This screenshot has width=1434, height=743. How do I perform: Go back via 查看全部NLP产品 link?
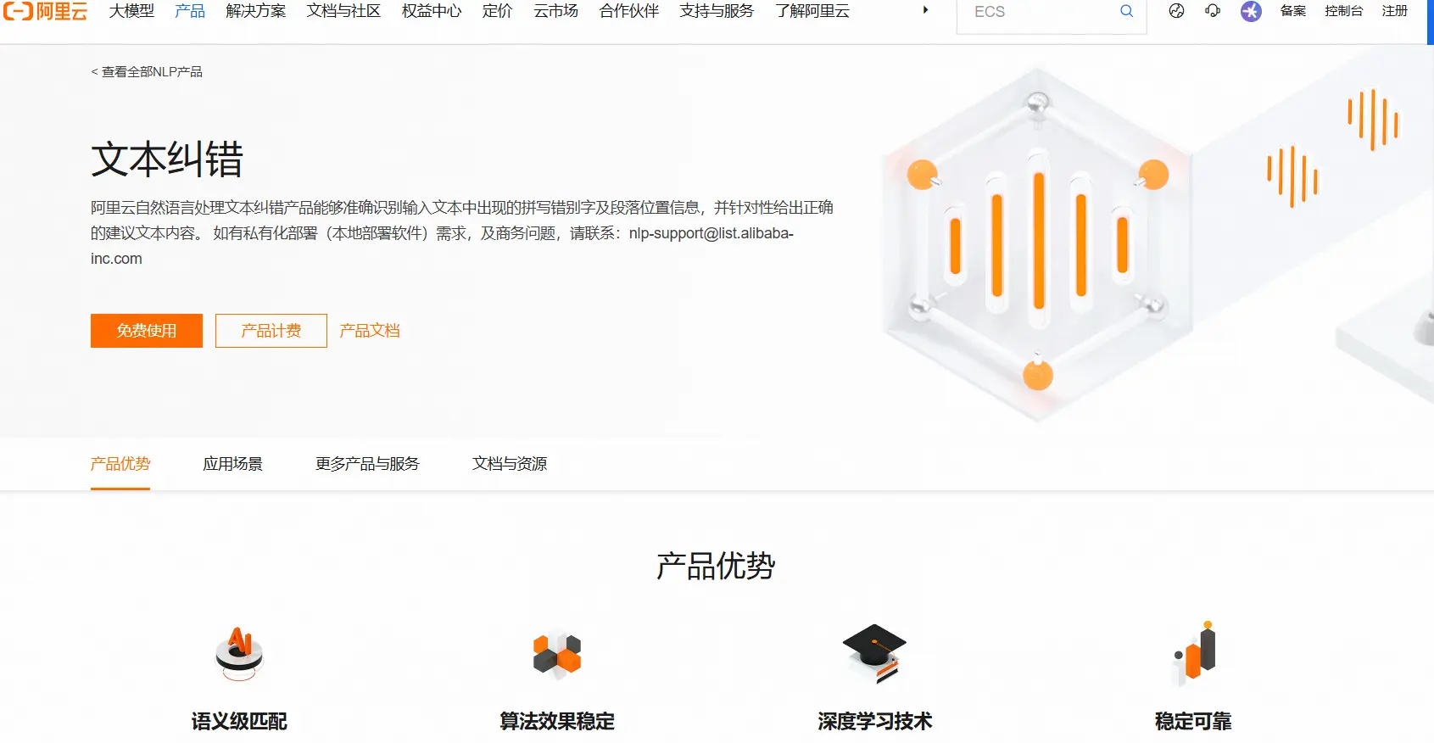click(147, 72)
